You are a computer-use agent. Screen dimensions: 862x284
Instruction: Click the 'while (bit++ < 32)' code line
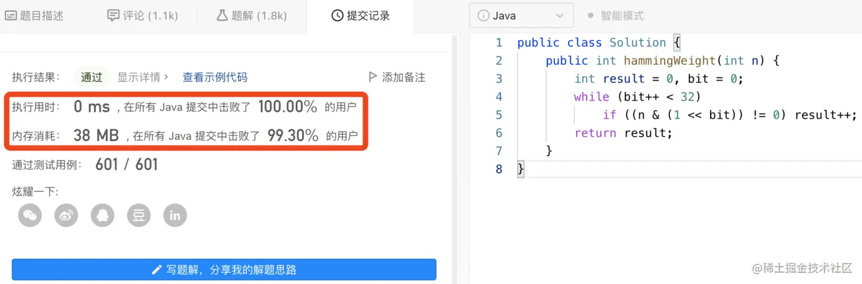click(637, 97)
